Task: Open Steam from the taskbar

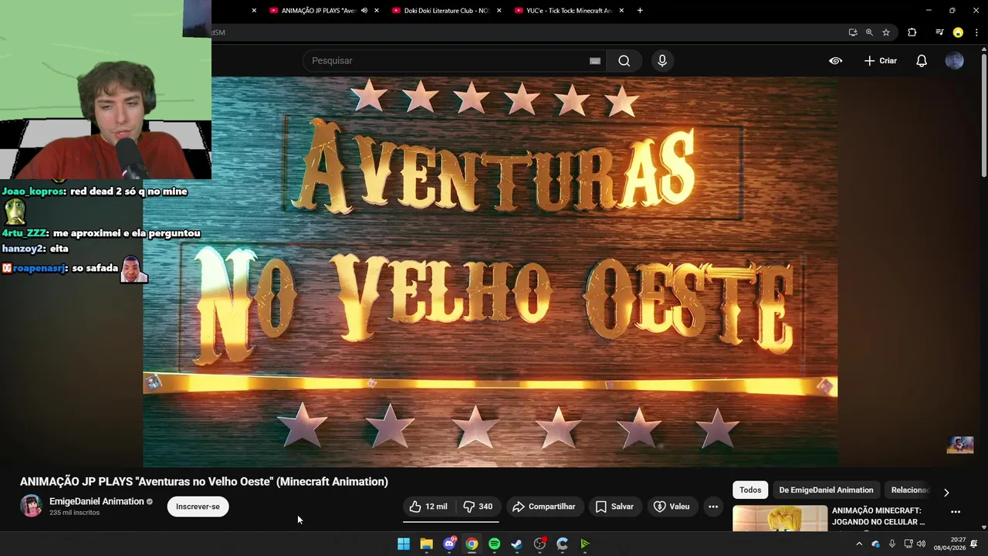Action: (517, 544)
